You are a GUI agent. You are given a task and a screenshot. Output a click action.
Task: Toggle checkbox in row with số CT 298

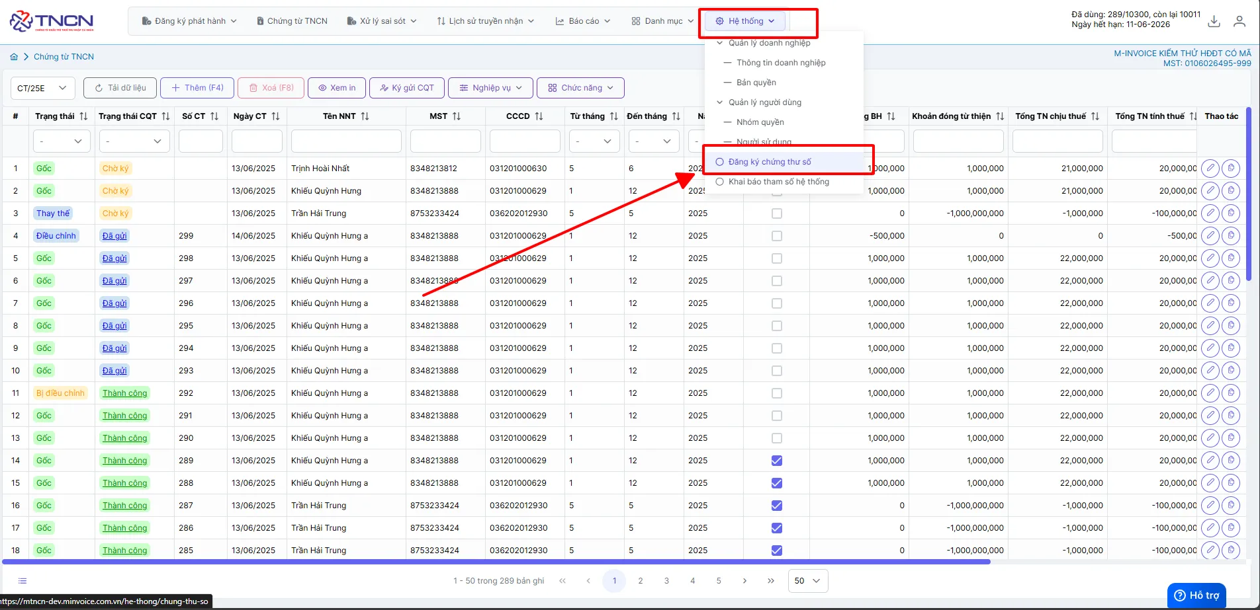point(777,258)
